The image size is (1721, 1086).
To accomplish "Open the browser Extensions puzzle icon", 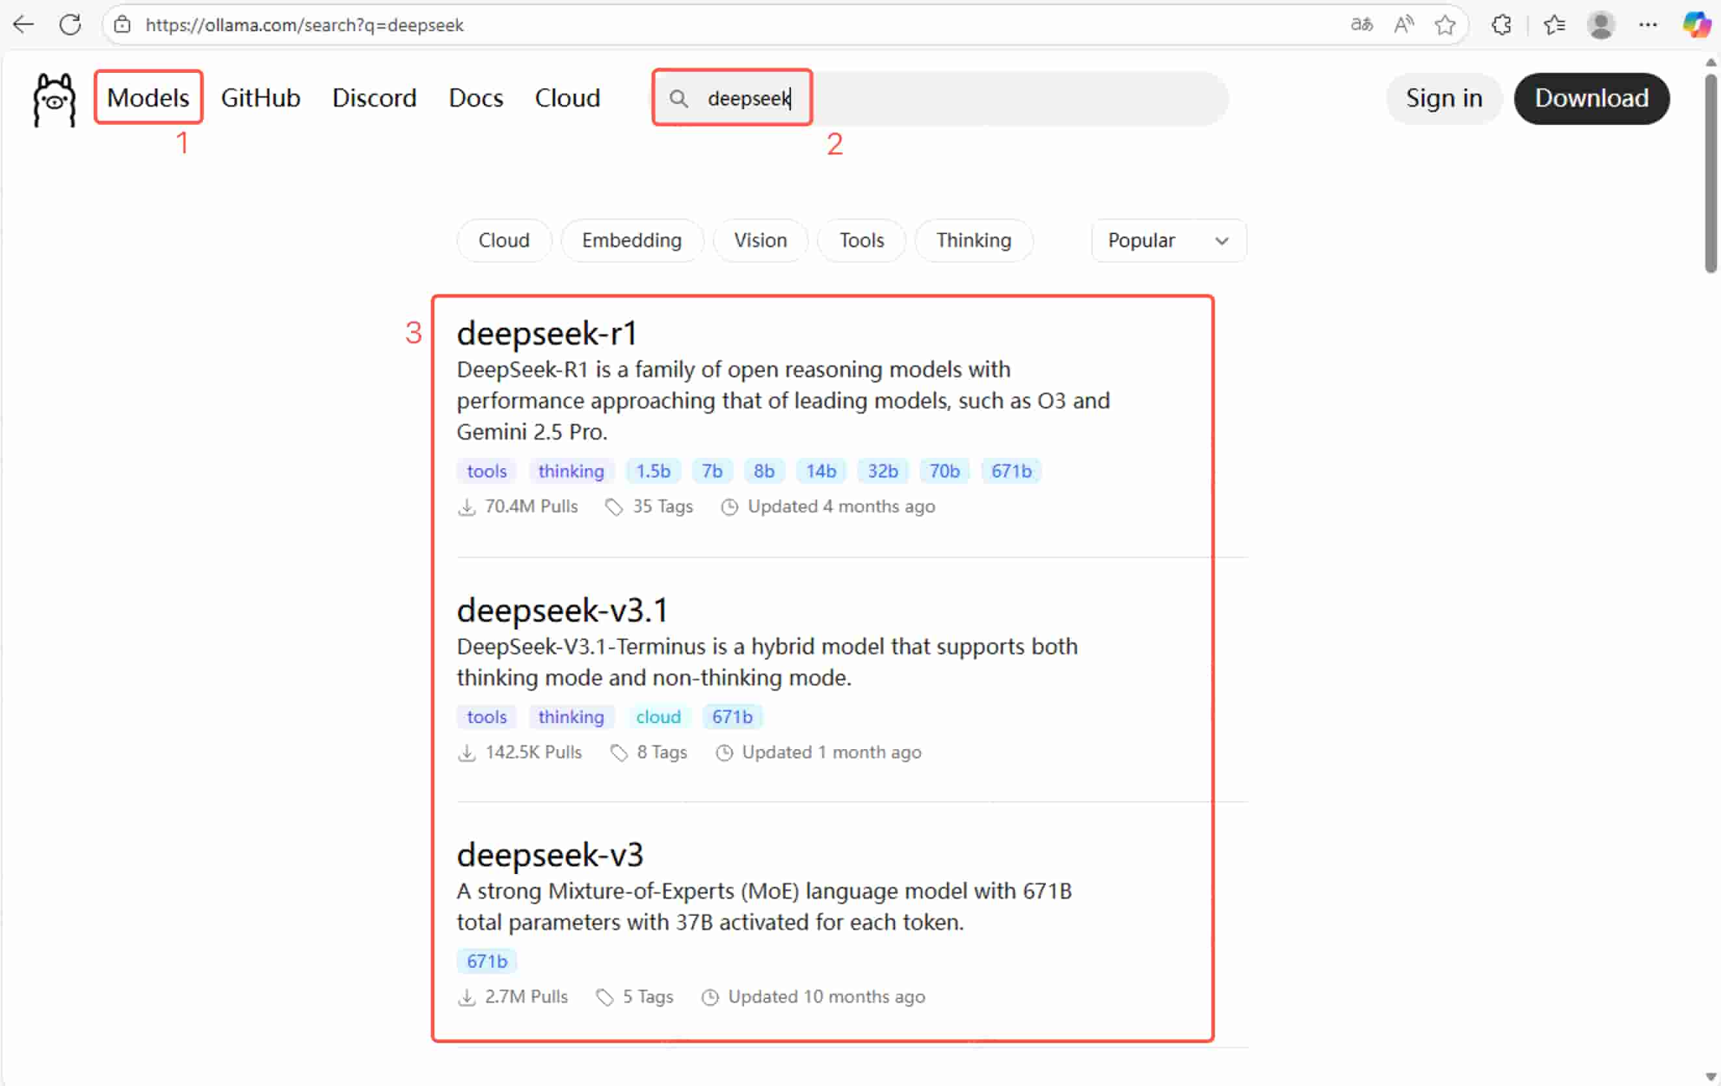I will click(x=1501, y=24).
